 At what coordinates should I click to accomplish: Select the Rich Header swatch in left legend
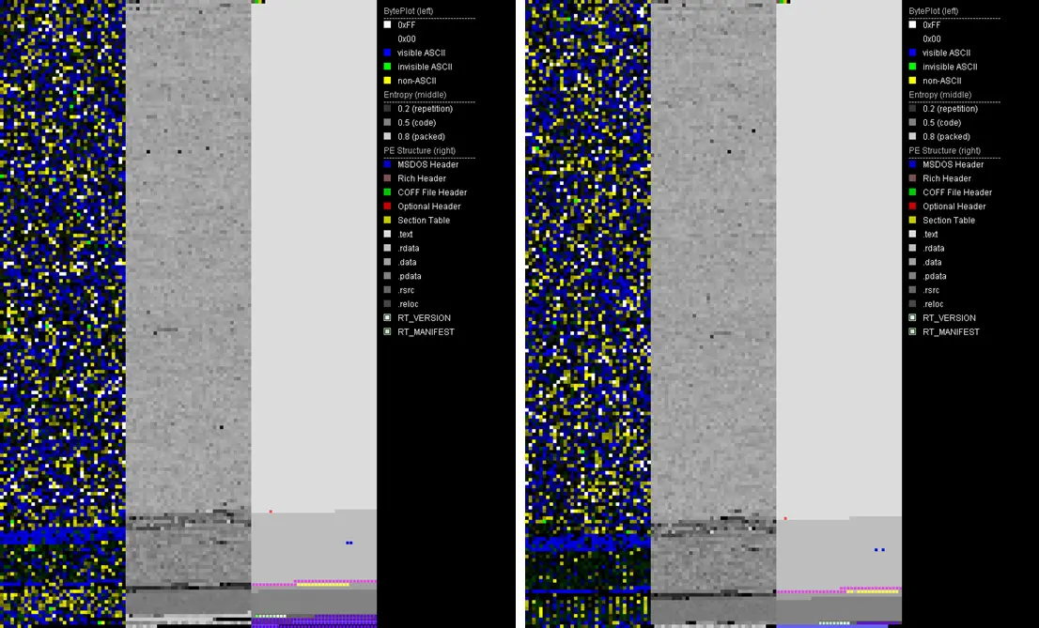coord(387,178)
